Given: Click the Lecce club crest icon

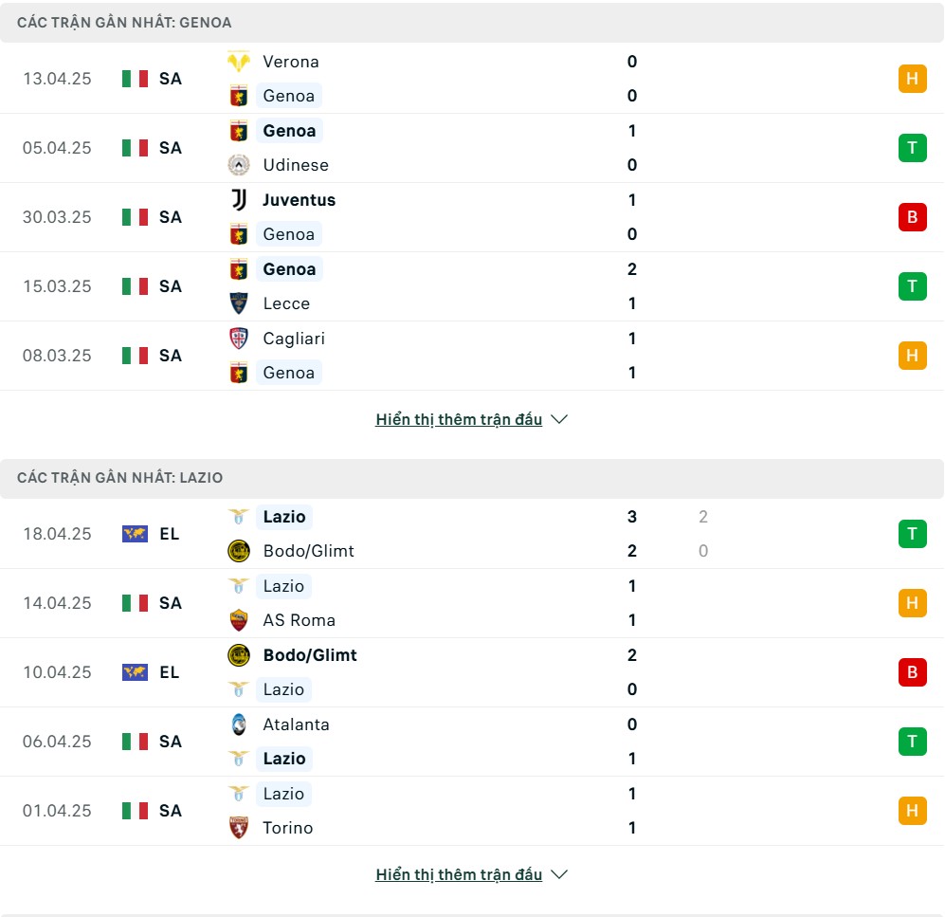Looking at the screenshot, I should coord(239,303).
